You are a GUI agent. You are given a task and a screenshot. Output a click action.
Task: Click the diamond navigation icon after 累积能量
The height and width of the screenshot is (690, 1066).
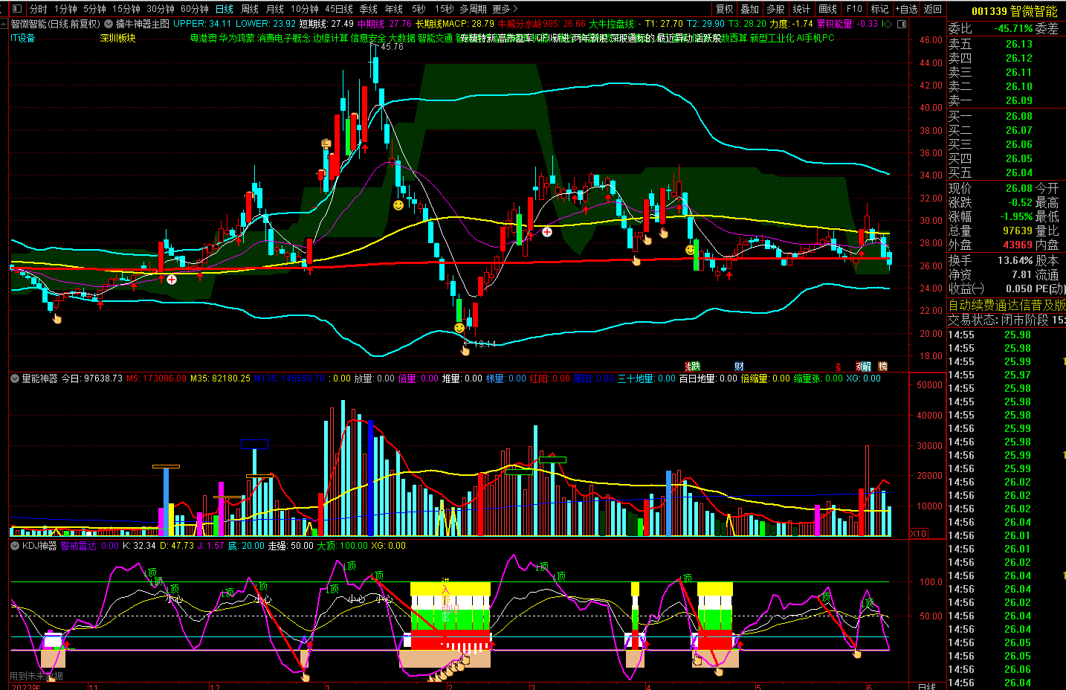point(886,24)
